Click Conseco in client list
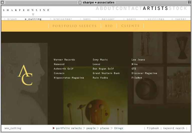Image resolution: width=192 pixels, height=133 pixels. 59,73
